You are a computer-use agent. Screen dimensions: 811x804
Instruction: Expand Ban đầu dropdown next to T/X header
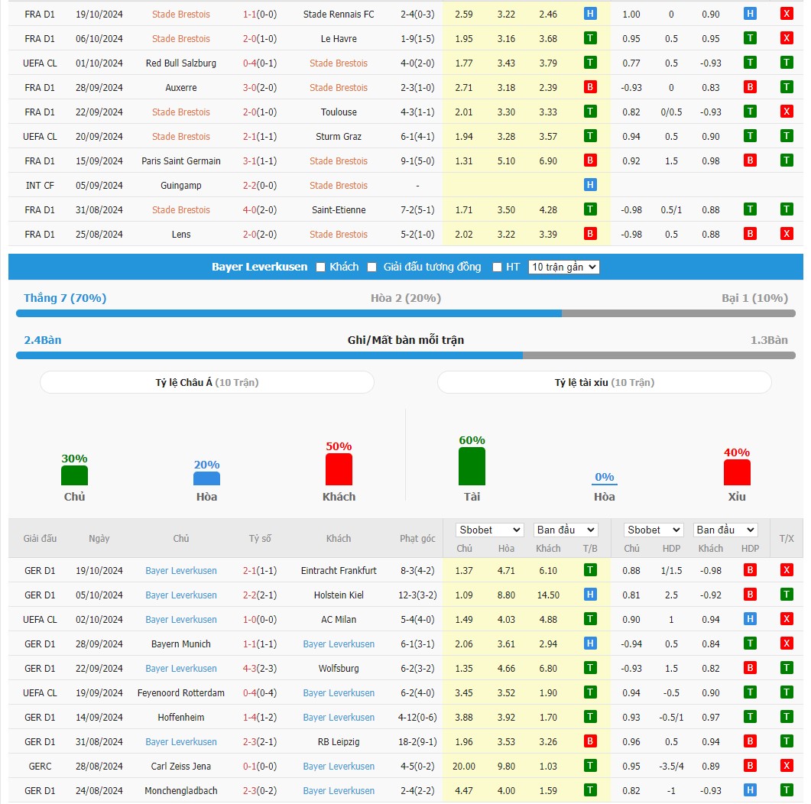725,530
